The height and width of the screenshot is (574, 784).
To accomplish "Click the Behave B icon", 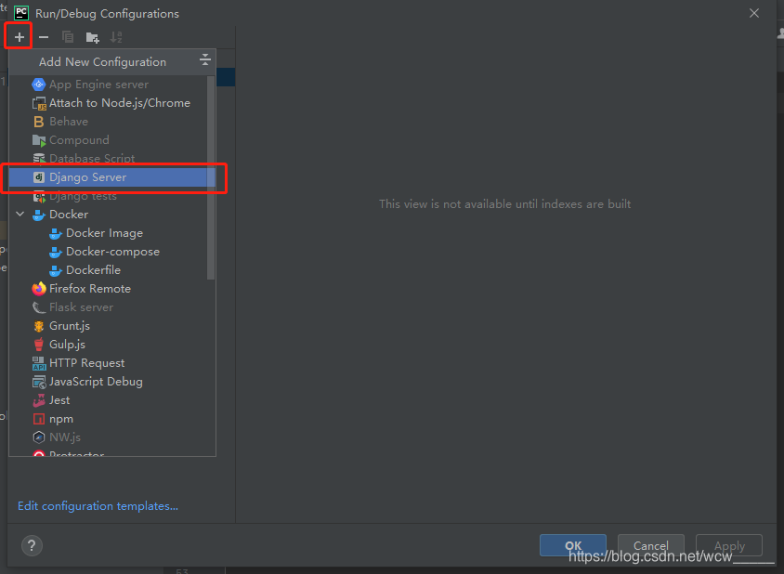I will 38,122.
